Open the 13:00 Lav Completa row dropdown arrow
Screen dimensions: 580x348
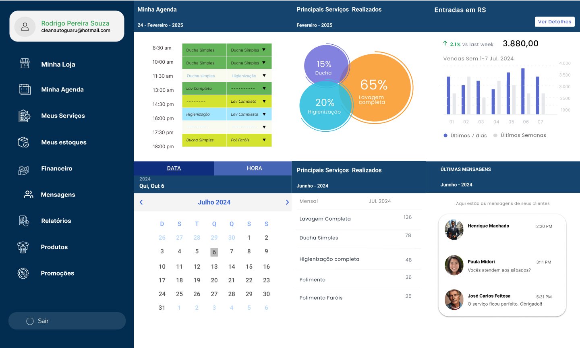(264, 88)
